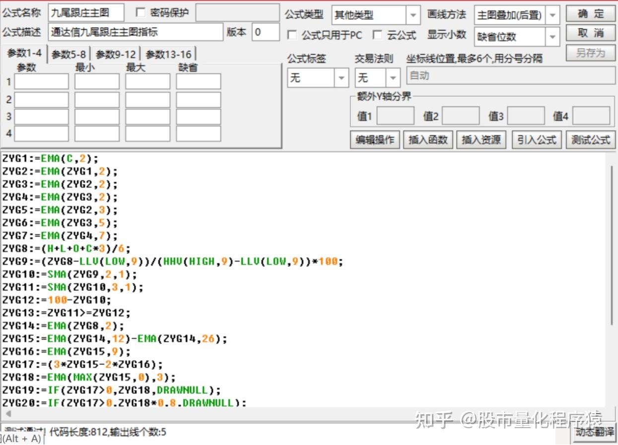Switch to 参数1-4 tab
618x445 pixels.
point(24,54)
